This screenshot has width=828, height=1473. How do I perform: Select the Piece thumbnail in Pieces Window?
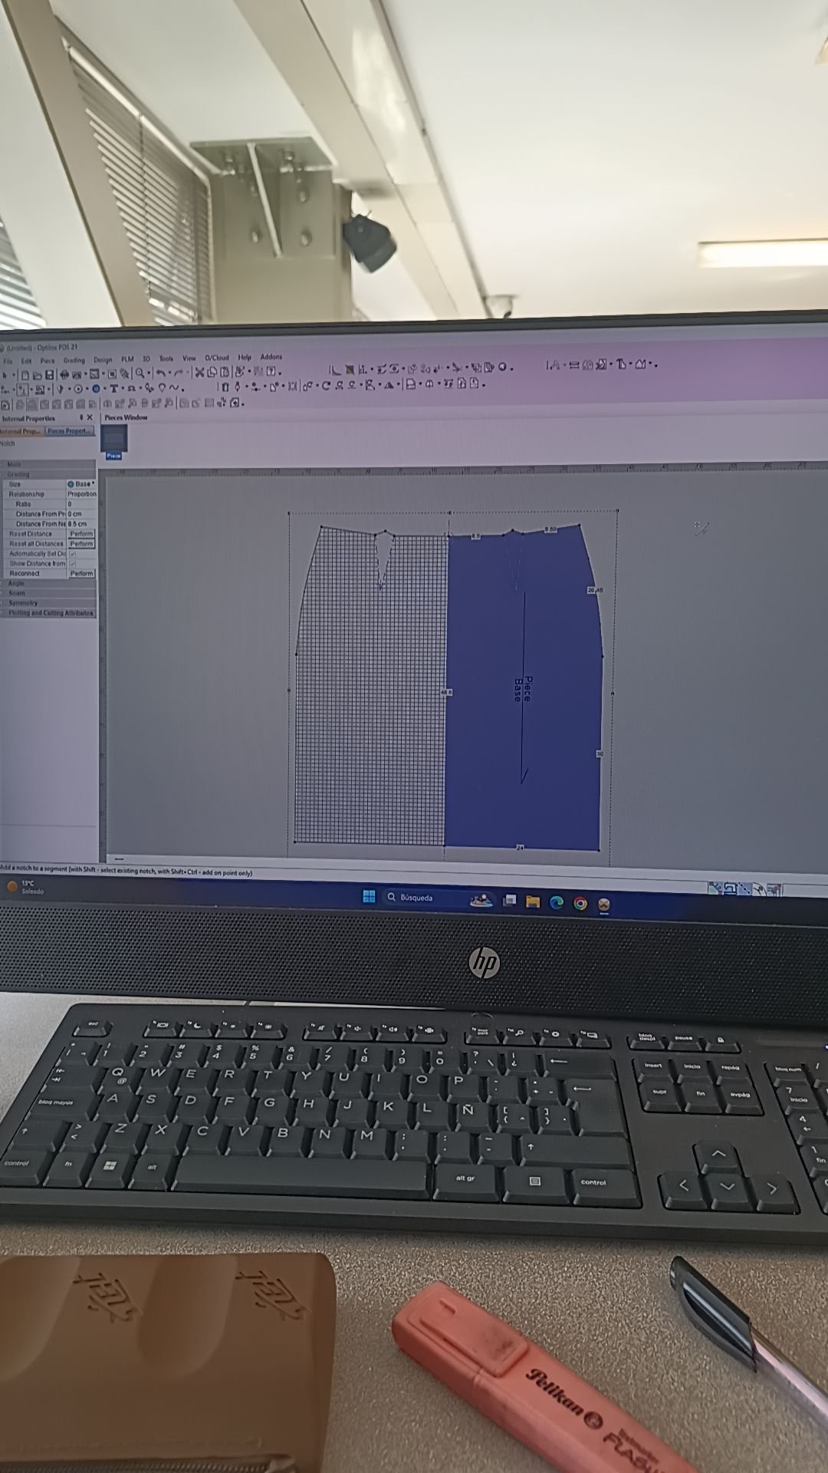(x=113, y=441)
